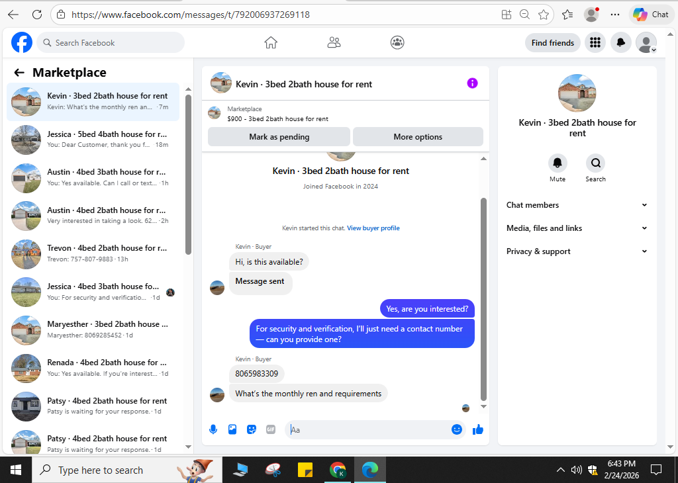Viewport: 678px width, 483px height.
Task: Open the volume speaker tray icon
Action: point(576,470)
